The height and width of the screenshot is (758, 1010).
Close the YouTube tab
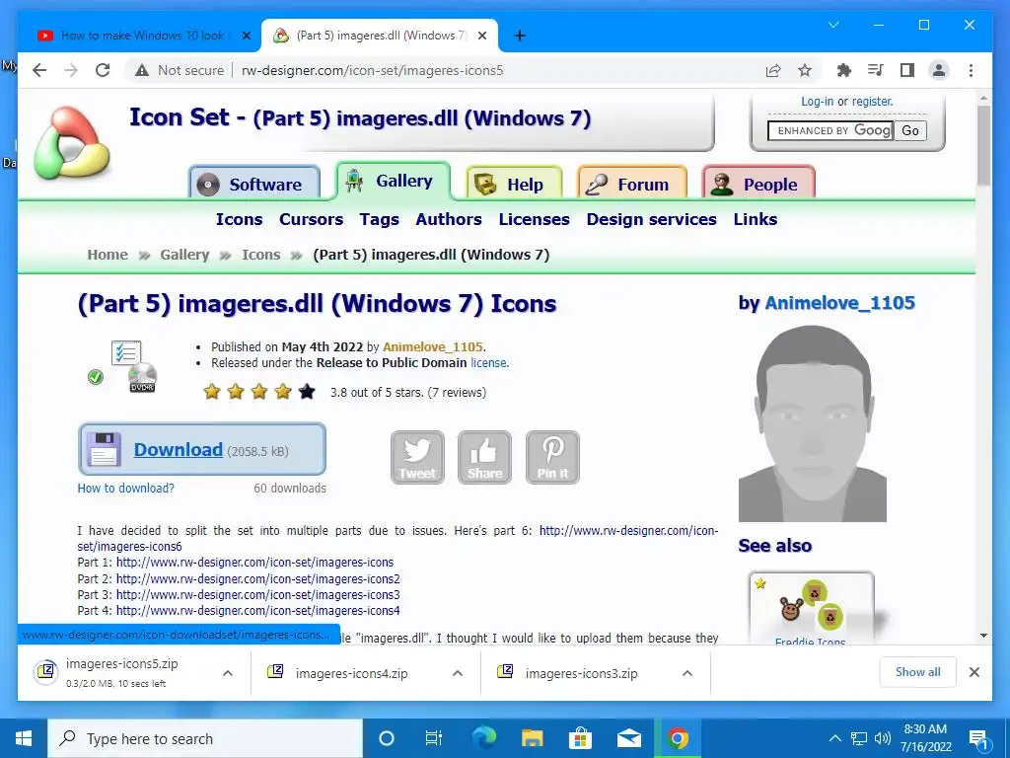tap(246, 36)
